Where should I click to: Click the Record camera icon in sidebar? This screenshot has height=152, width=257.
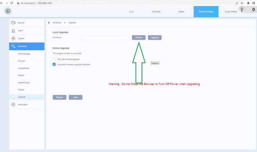13,23
